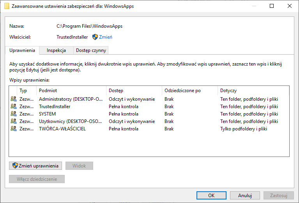Cancel with the Anuluj button
The image size is (299, 203).
[x=245, y=195]
